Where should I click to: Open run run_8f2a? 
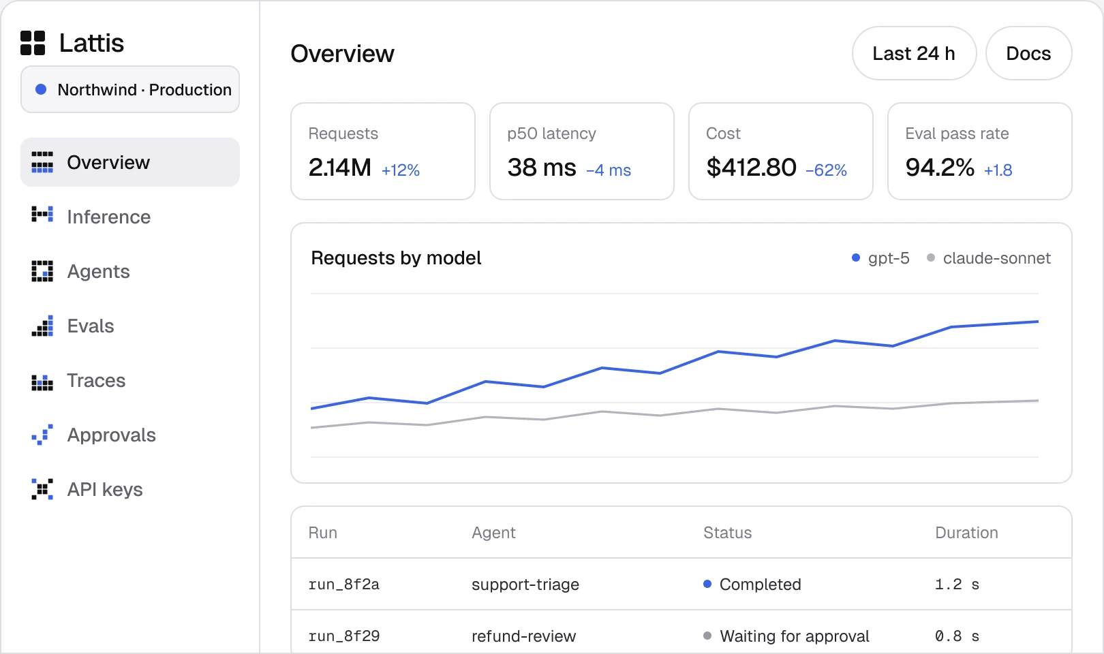click(x=344, y=585)
